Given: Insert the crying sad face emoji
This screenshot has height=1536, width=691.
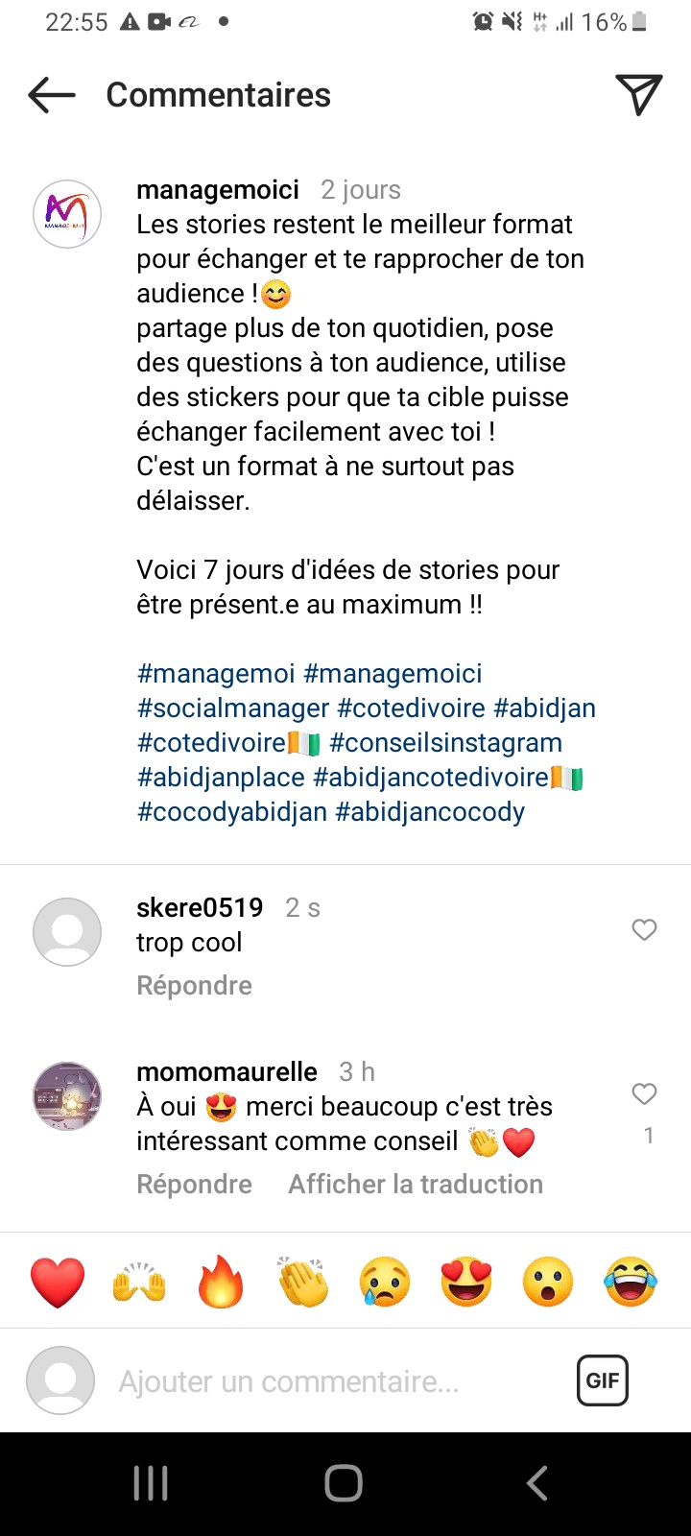Looking at the screenshot, I should click(x=385, y=1282).
